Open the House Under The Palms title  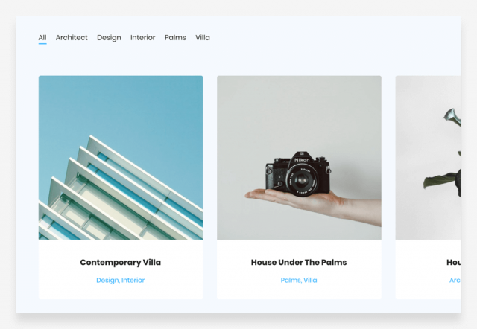tap(299, 263)
